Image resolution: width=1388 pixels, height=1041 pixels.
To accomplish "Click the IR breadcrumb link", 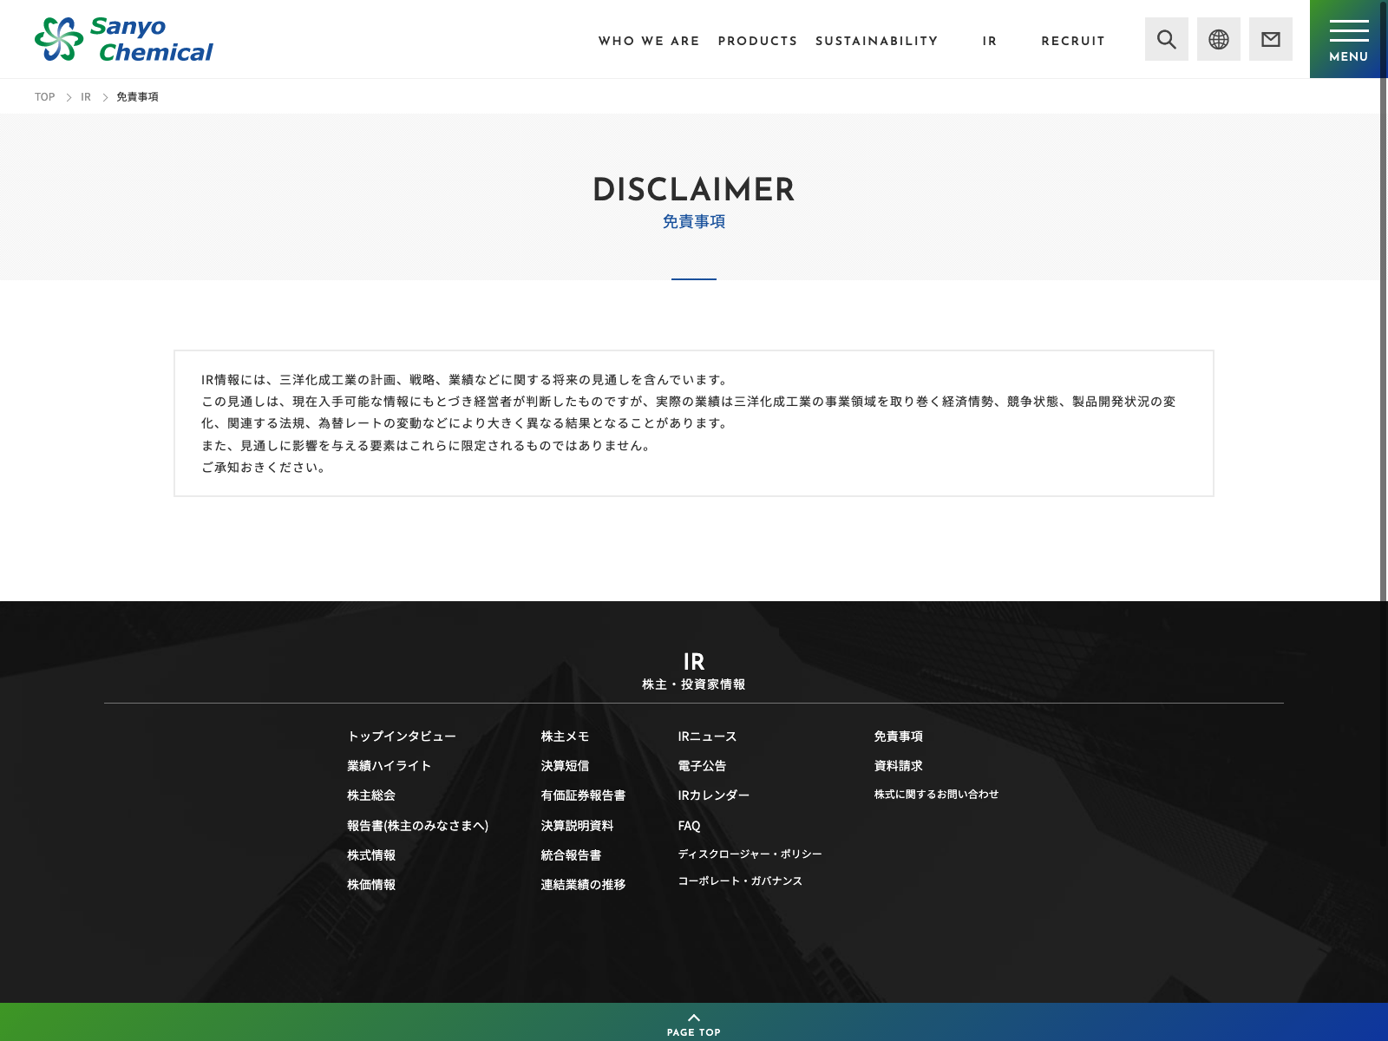I will coord(86,97).
